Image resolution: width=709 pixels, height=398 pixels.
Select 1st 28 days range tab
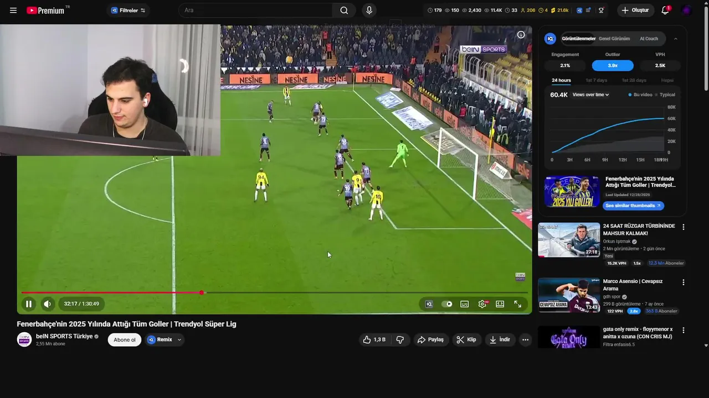[x=634, y=80]
